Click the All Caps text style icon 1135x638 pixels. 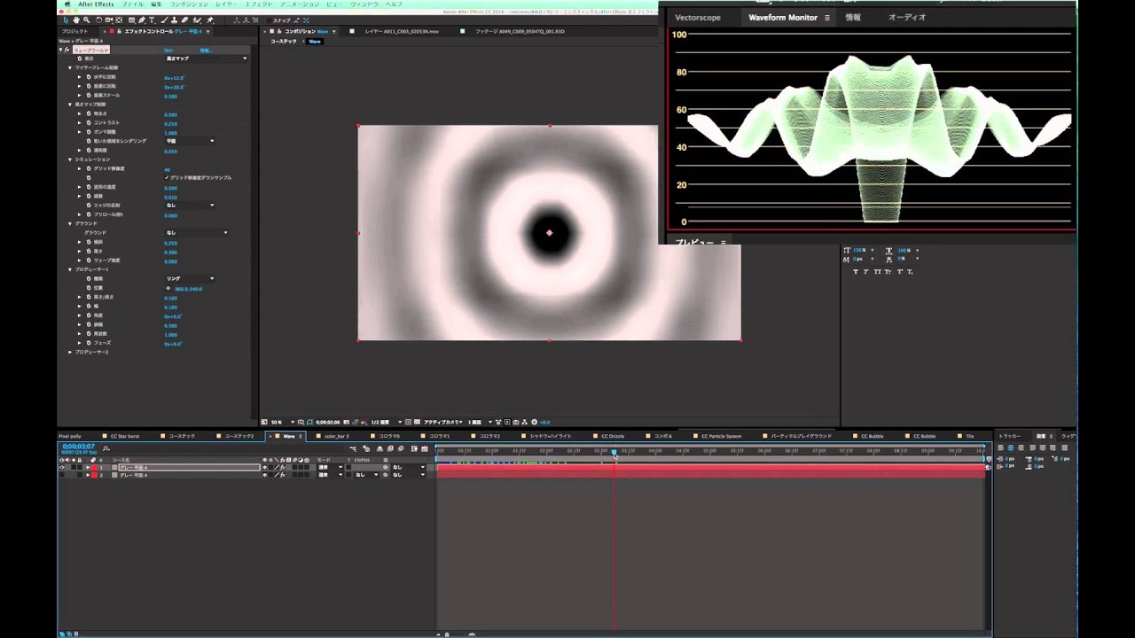[x=878, y=271]
